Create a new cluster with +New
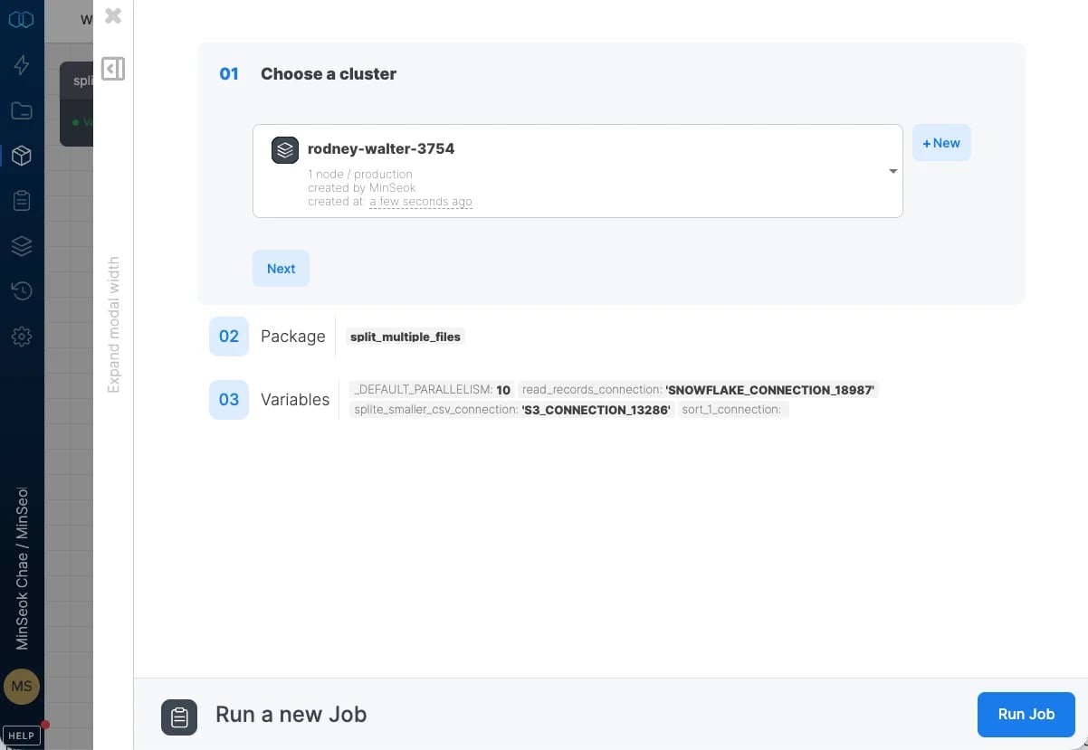The width and height of the screenshot is (1088, 750). click(941, 143)
